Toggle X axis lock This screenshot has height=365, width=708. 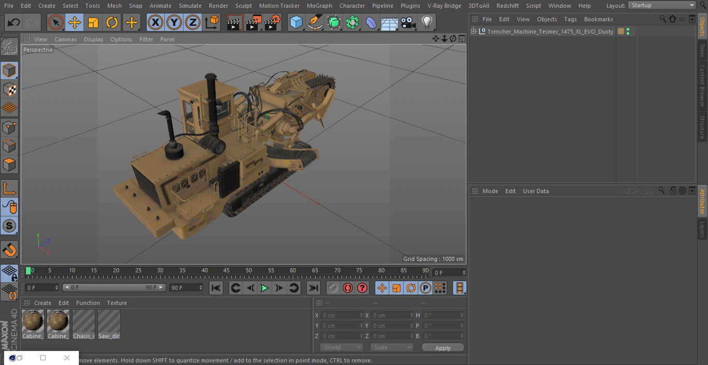[x=155, y=22]
